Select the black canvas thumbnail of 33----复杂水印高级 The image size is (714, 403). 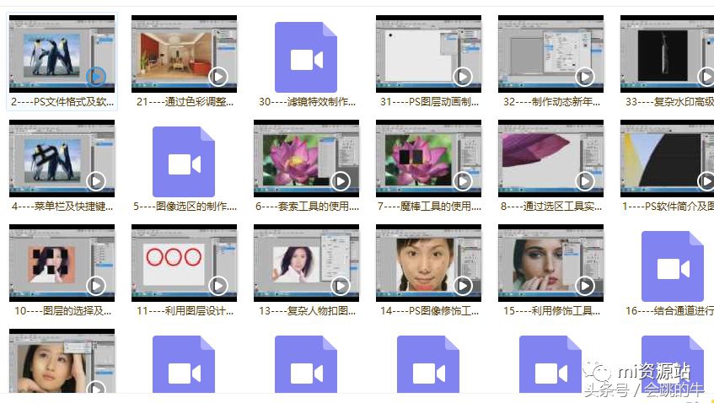point(667,54)
